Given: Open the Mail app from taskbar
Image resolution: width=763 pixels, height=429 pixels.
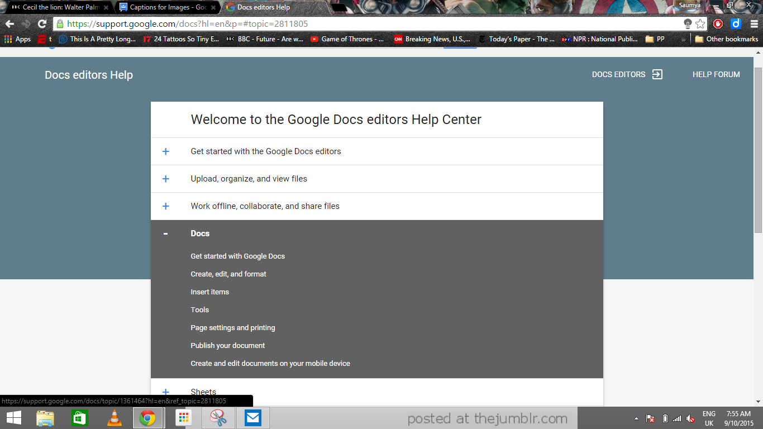Looking at the screenshot, I should coord(253,418).
